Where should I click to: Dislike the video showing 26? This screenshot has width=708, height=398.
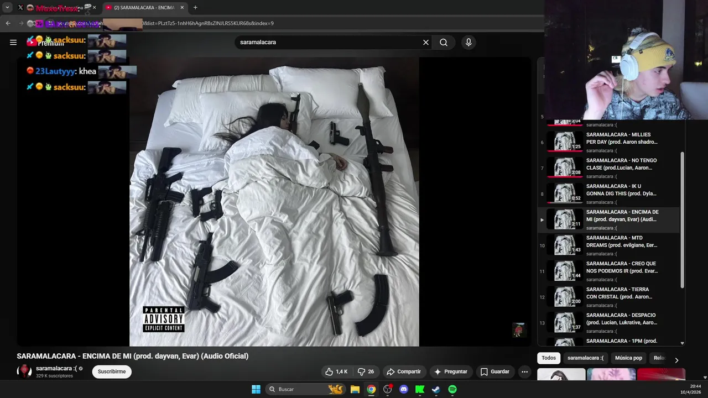366,371
